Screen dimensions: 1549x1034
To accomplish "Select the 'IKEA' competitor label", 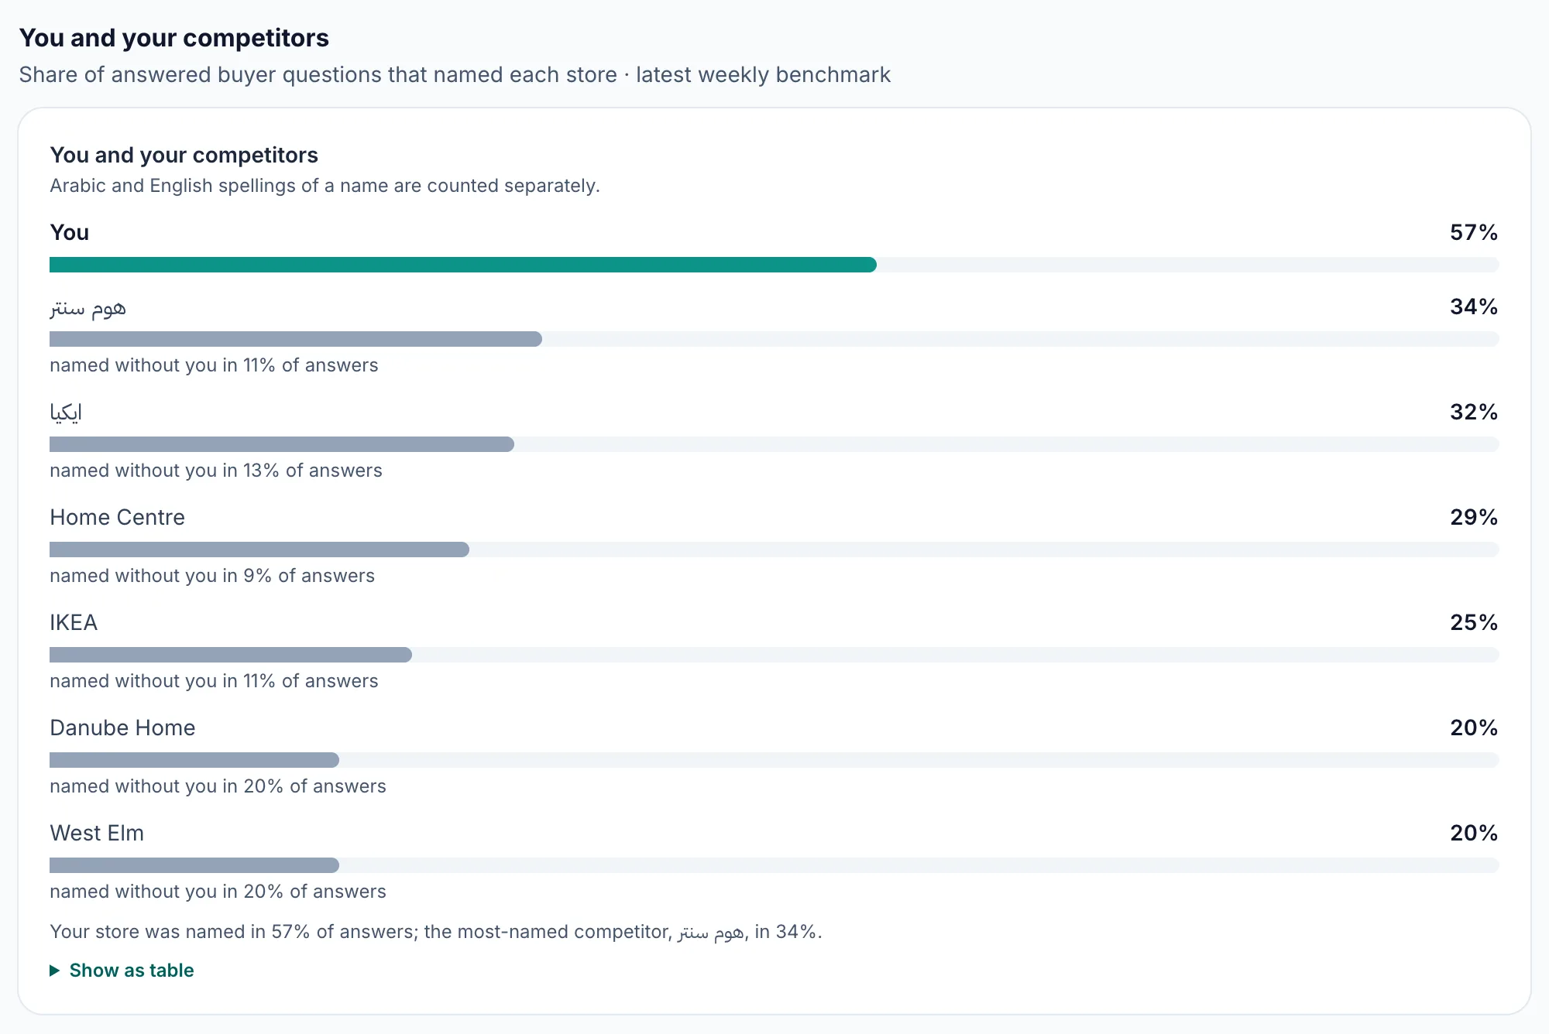I will (74, 622).
